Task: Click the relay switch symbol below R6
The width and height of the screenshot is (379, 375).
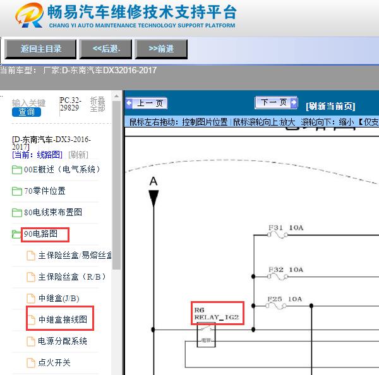Action: click(x=206, y=335)
